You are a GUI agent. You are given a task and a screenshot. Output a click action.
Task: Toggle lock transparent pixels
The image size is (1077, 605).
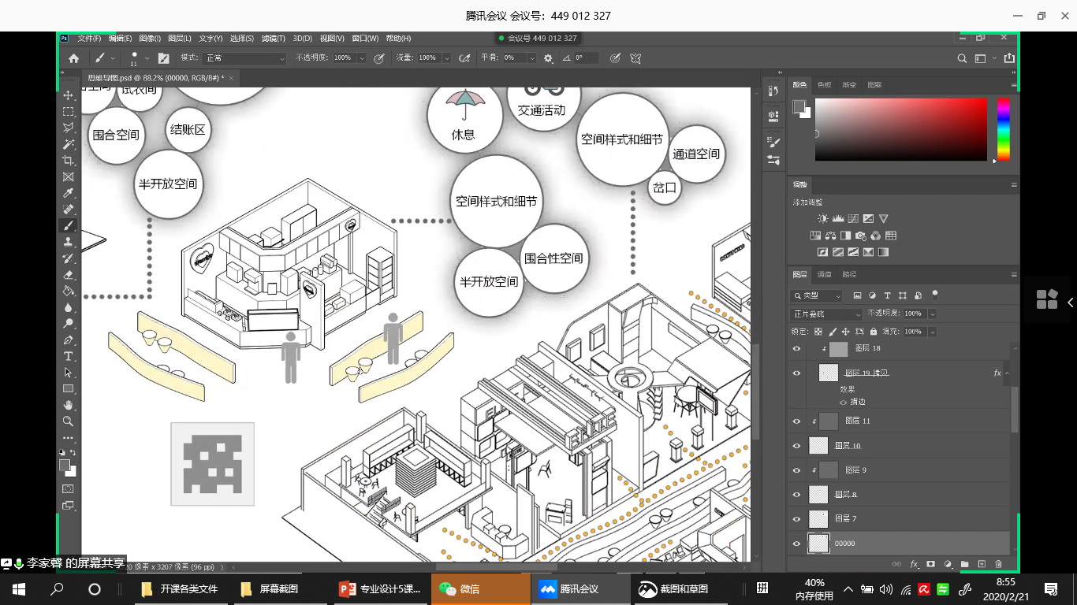tap(818, 332)
